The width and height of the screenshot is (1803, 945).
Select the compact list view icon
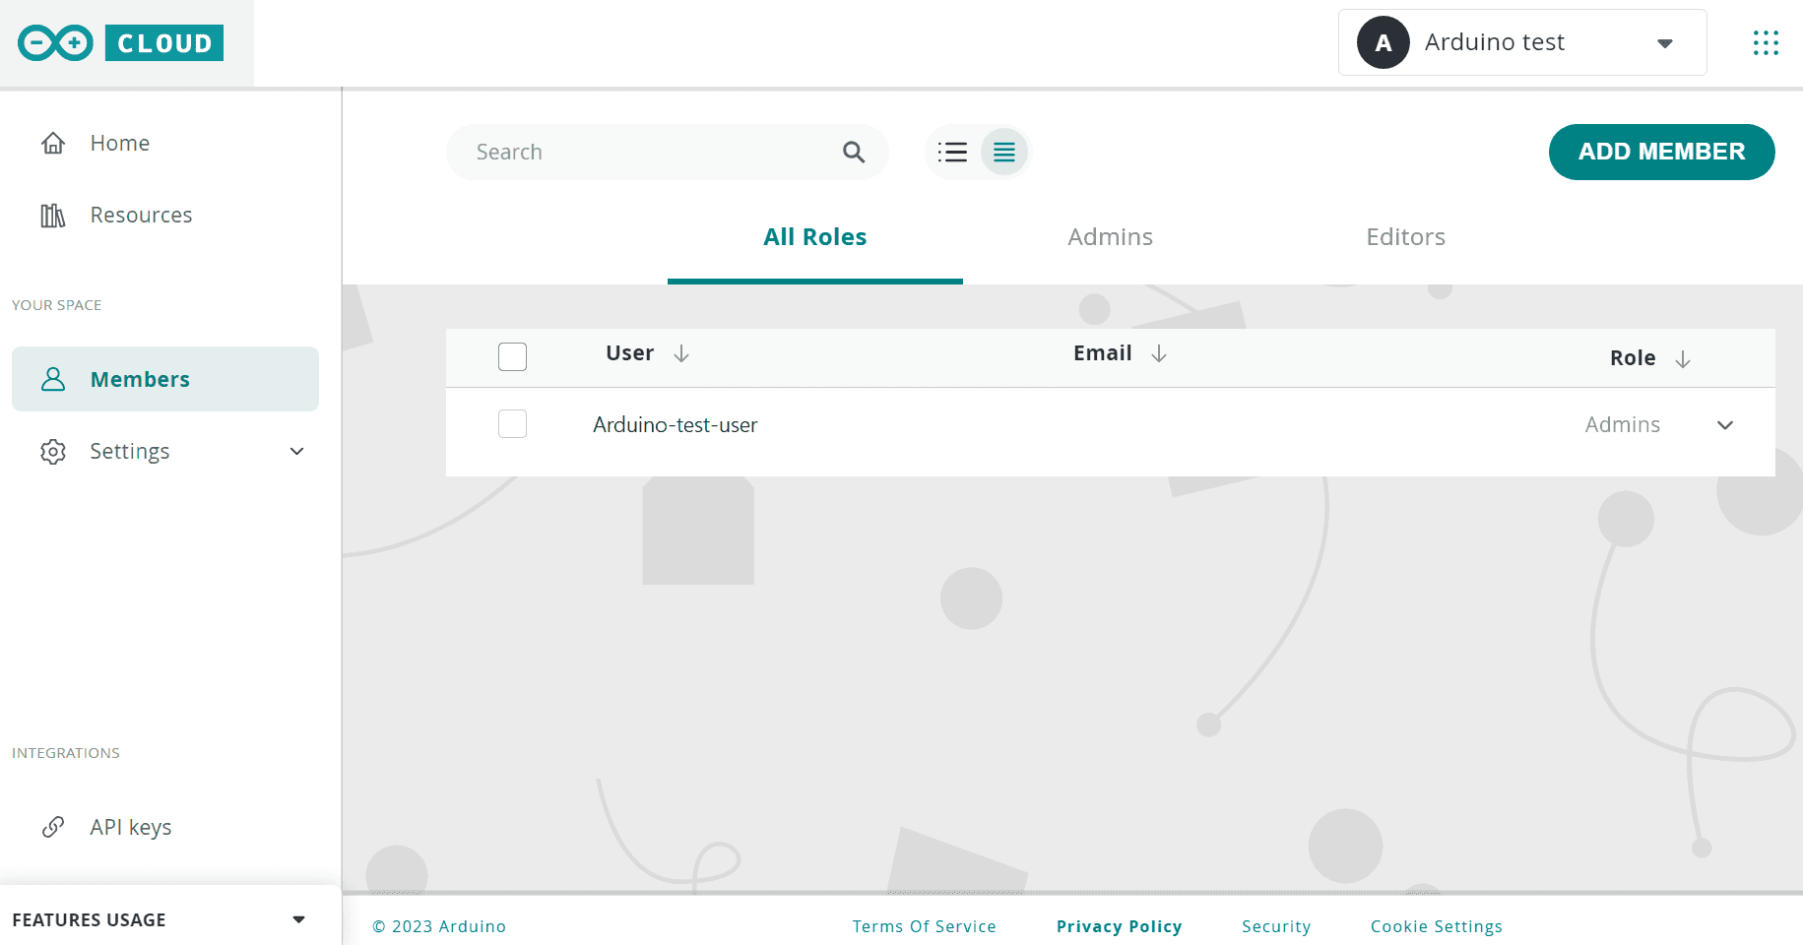tap(1004, 153)
